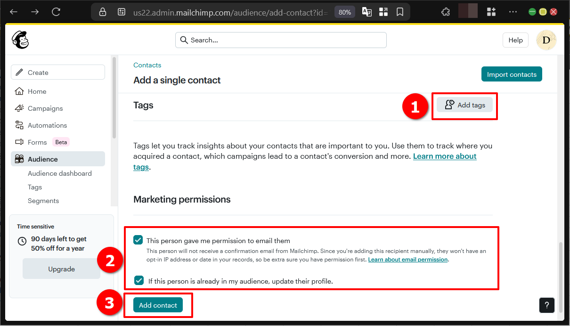Image resolution: width=570 pixels, height=326 pixels.
Task: Open the browser more options menu
Action: click(x=513, y=11)
